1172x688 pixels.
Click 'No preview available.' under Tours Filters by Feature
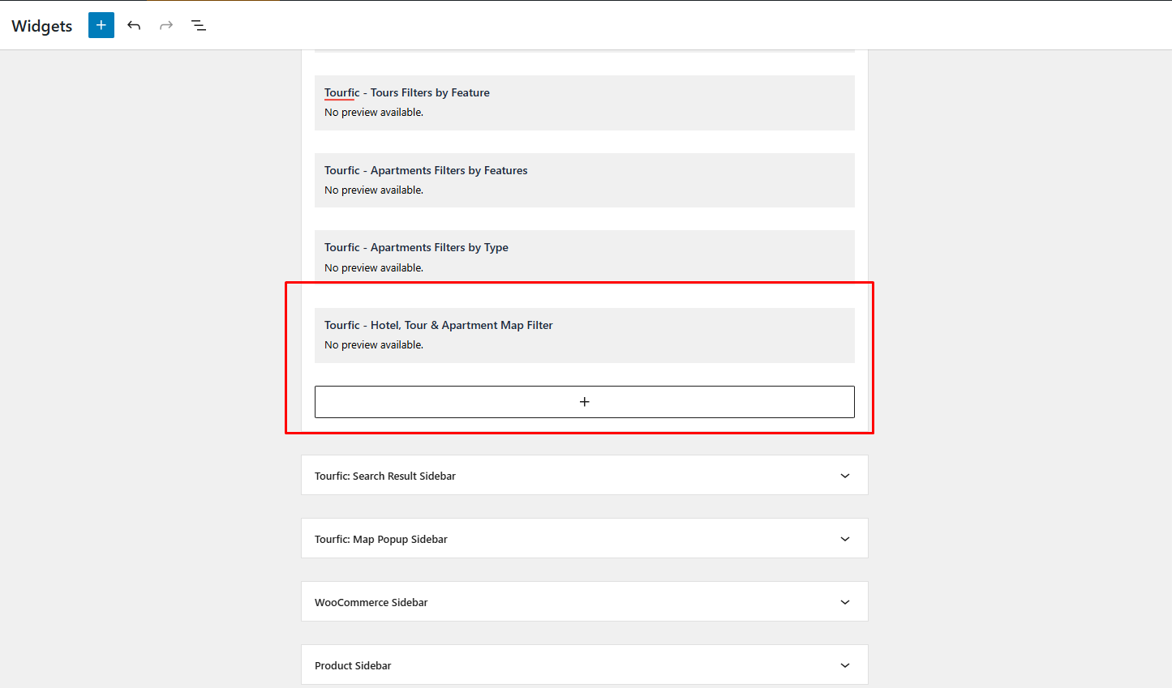point(374,113)
